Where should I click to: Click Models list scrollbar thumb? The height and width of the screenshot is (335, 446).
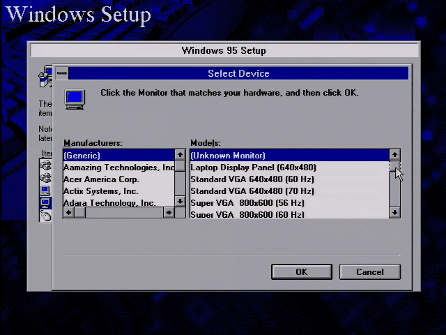coord(394,166)
